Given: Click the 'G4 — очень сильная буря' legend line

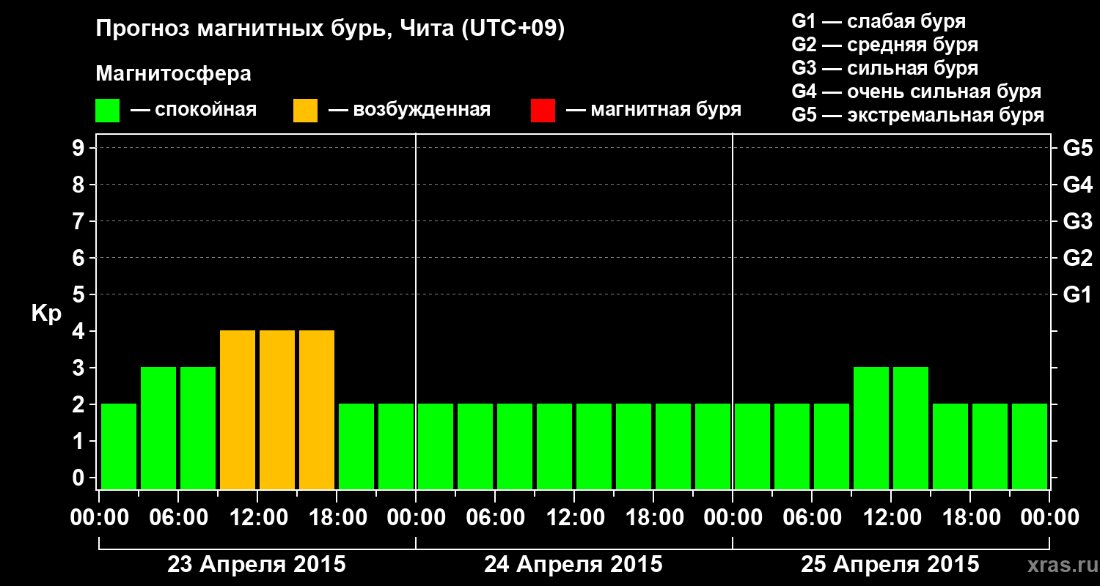Looking at the screenshot, I should 917,92.
